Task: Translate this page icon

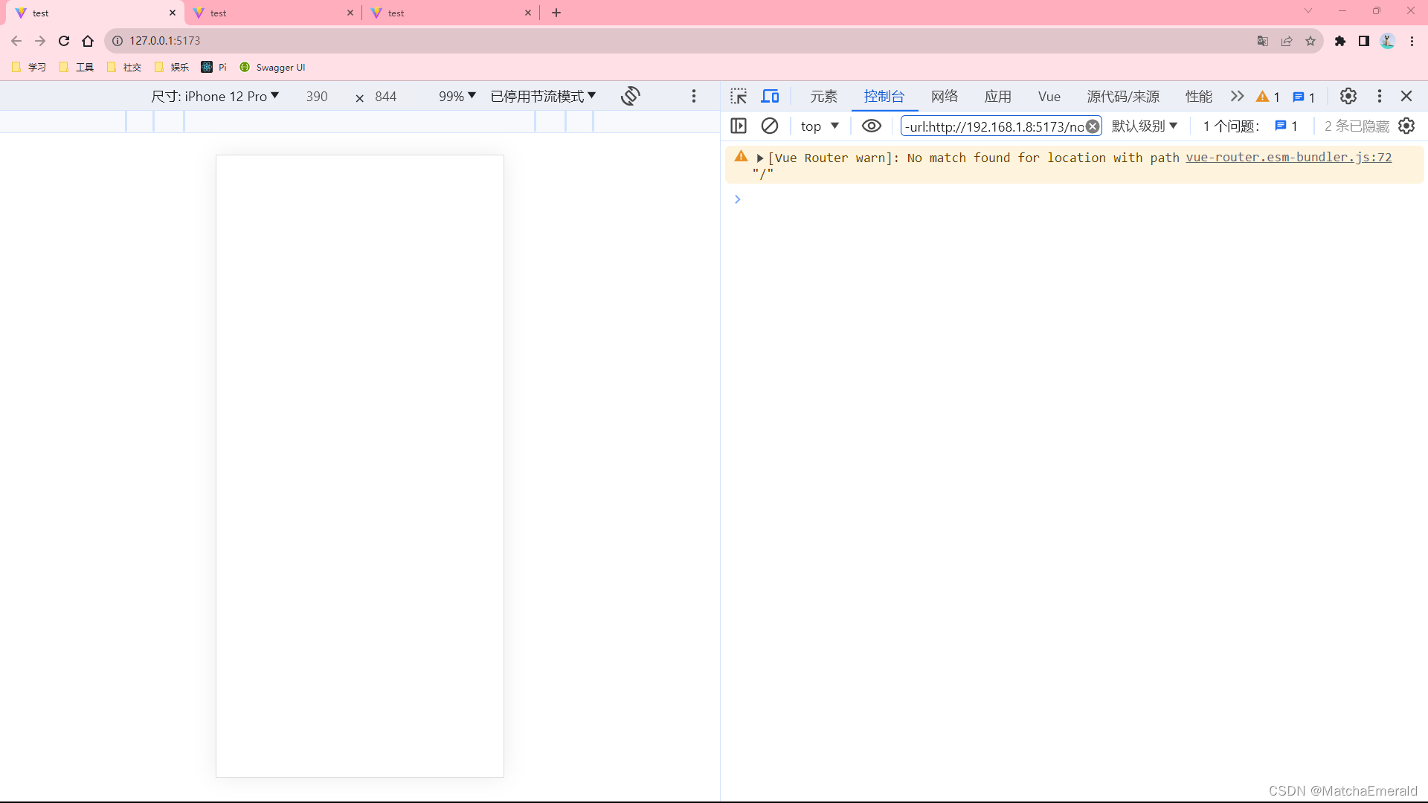Action: coord(1263,41)
